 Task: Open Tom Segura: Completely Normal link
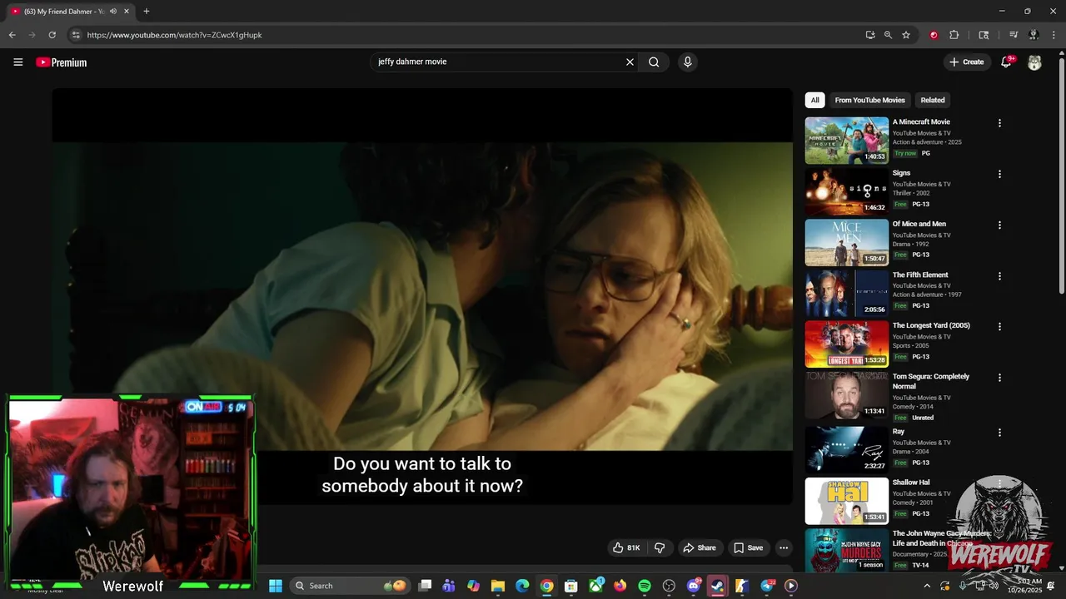click(x=931, y=381)
